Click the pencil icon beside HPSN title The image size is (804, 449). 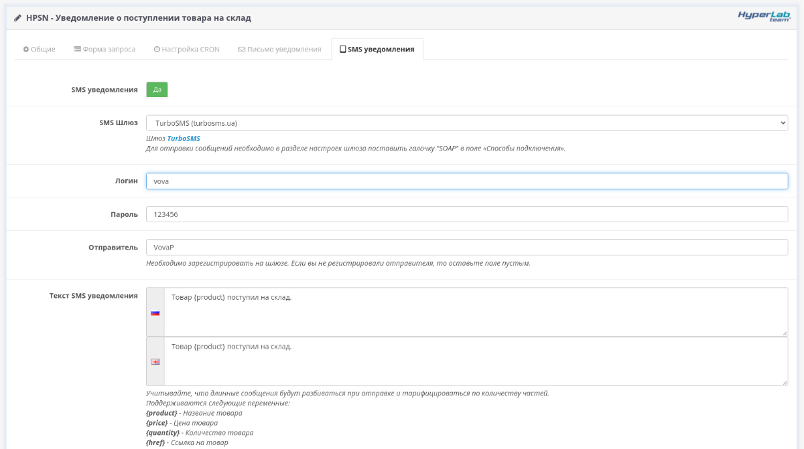tap(17, 18)
